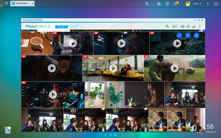Open the Recycle Bin on QTS desktop
Screen dimensions: 221x138
(x=8, y=130)
